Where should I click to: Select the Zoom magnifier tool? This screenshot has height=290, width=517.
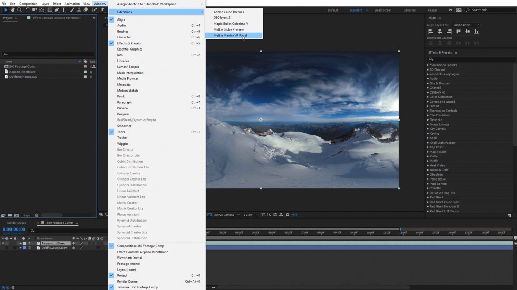(x=20, y=9)
